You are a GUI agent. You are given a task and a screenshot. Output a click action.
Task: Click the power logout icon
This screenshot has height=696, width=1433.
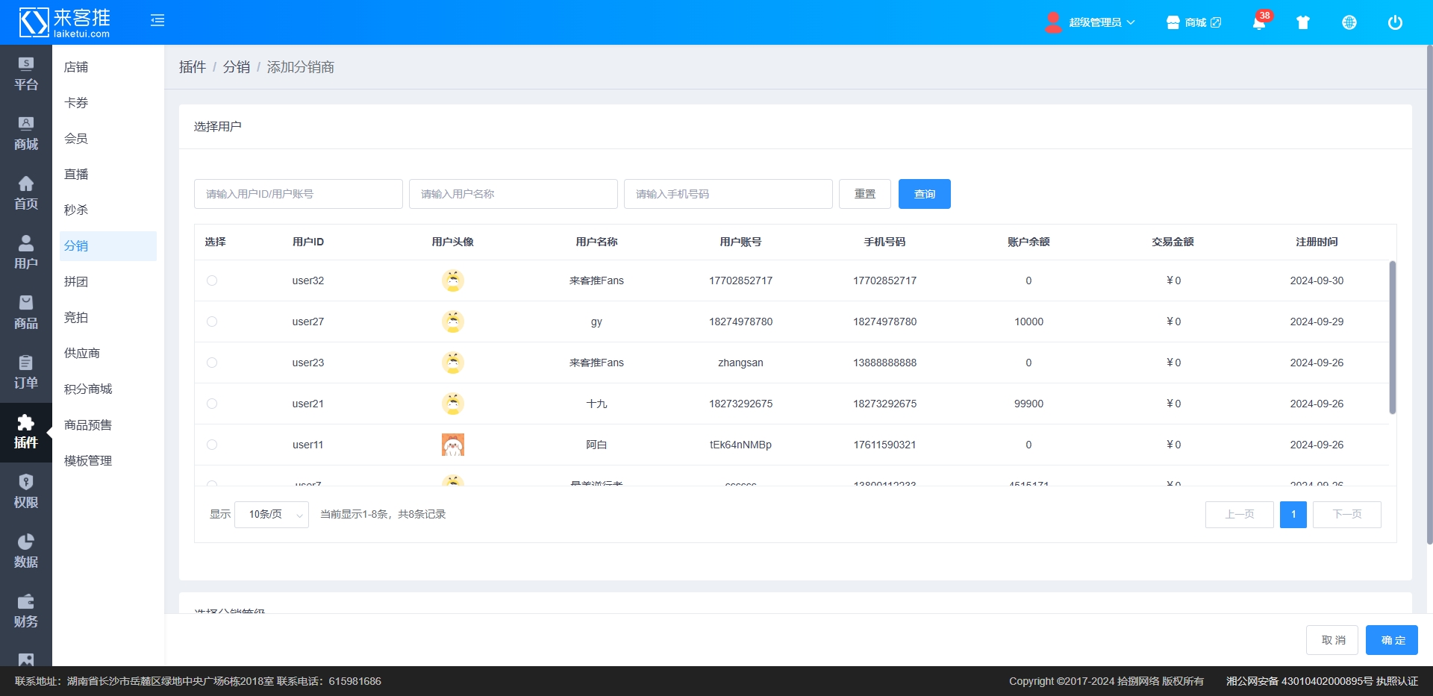[x=1394, y=22]
